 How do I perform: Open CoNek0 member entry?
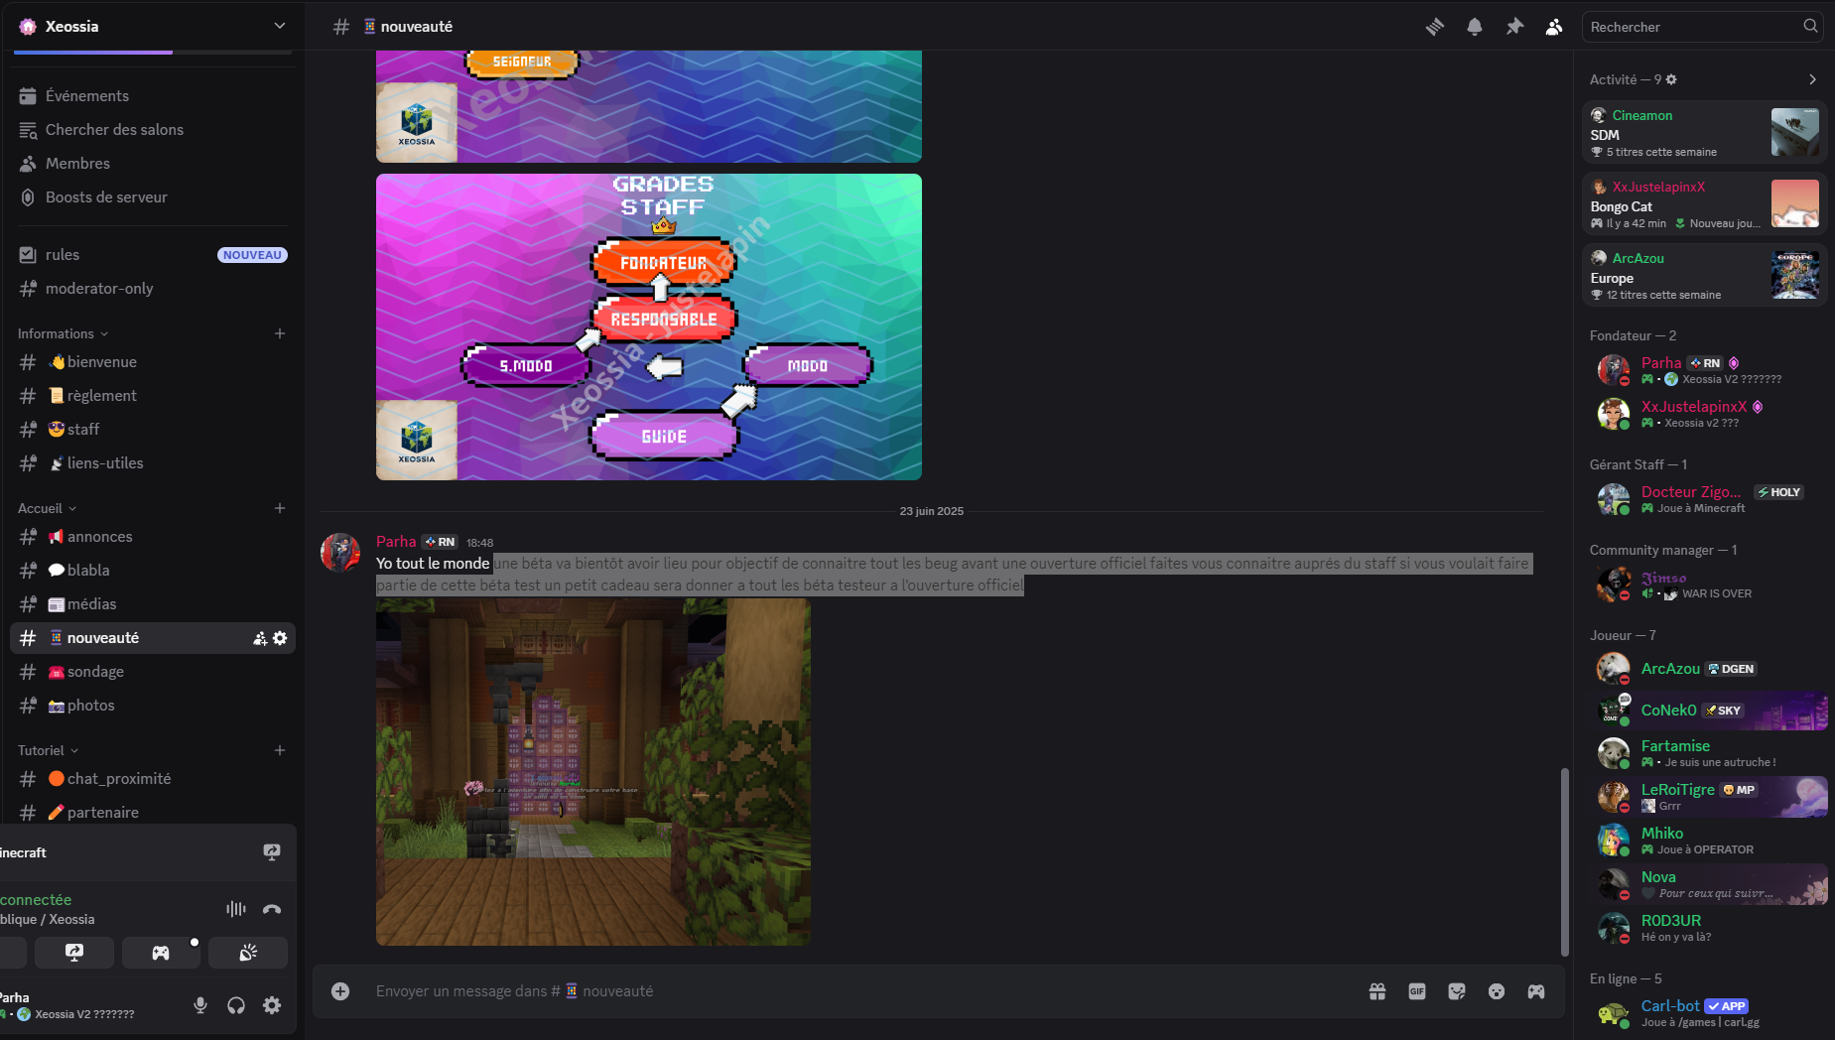point(1708,711)
